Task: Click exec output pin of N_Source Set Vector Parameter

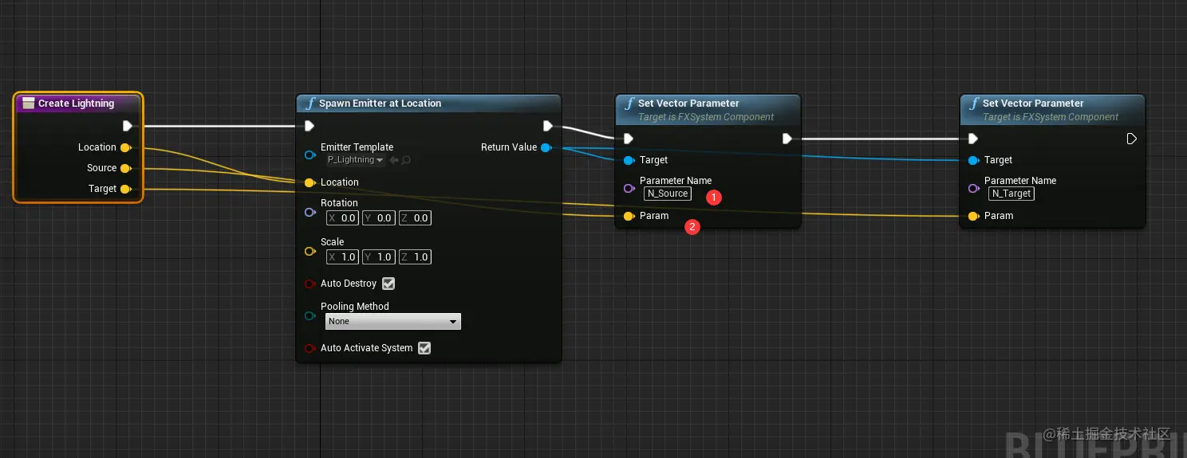Action: [787, 139]
